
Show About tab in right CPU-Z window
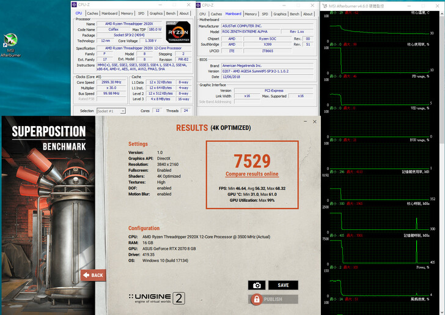pyautogui.click(x=308, y=13)
